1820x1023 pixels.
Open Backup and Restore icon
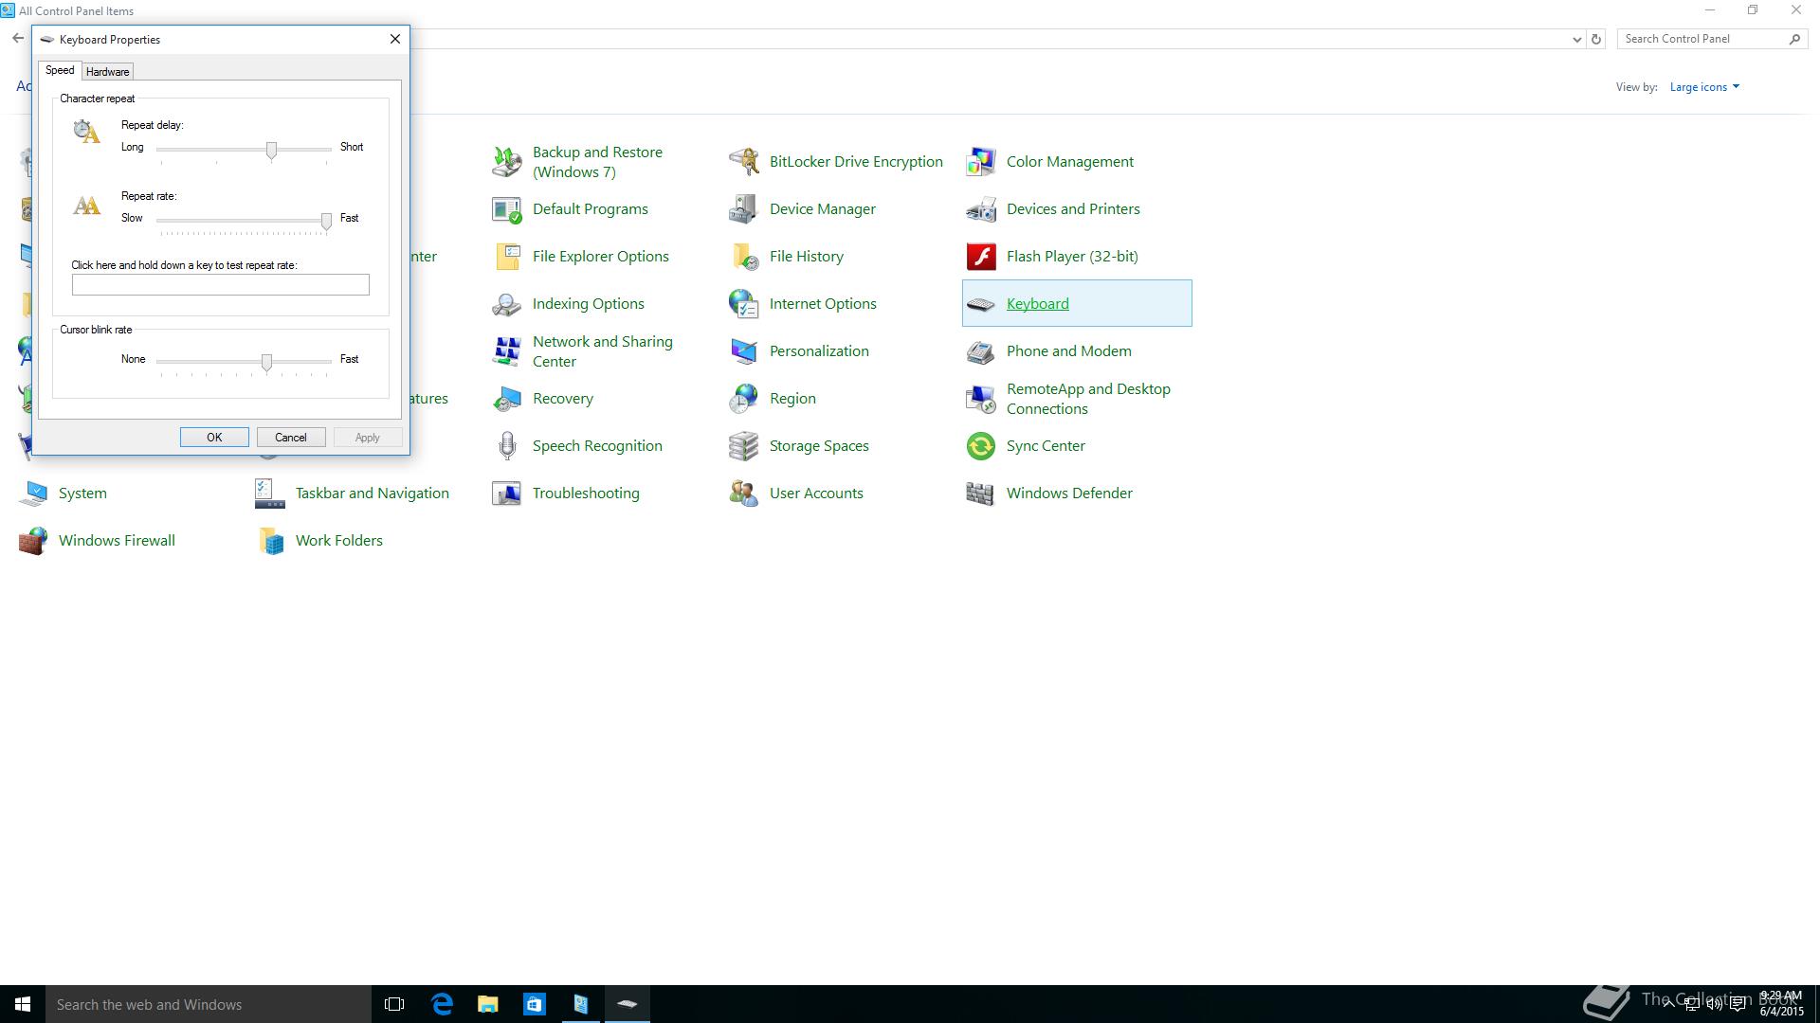tap(506, 162)
